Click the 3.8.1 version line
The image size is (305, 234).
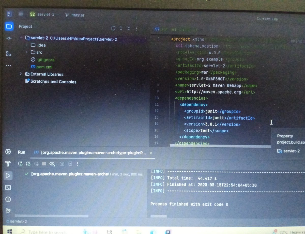click(212, 124)
